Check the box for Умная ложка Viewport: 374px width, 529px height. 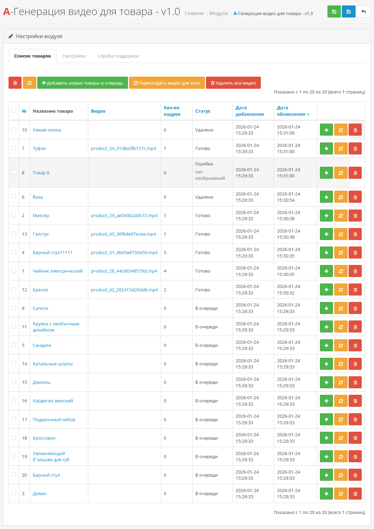coord(14,129)
